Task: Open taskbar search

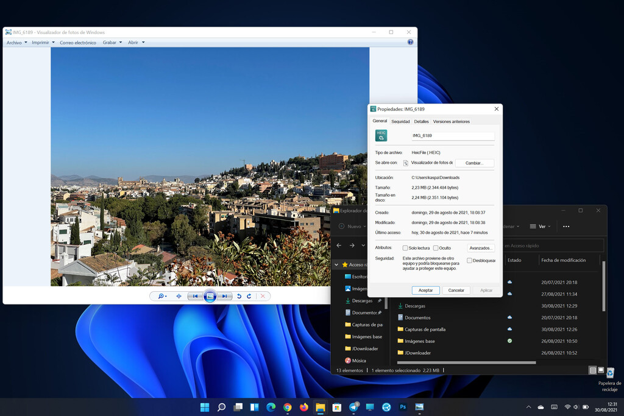Action: pyautogui.click(x=221, y=407)
